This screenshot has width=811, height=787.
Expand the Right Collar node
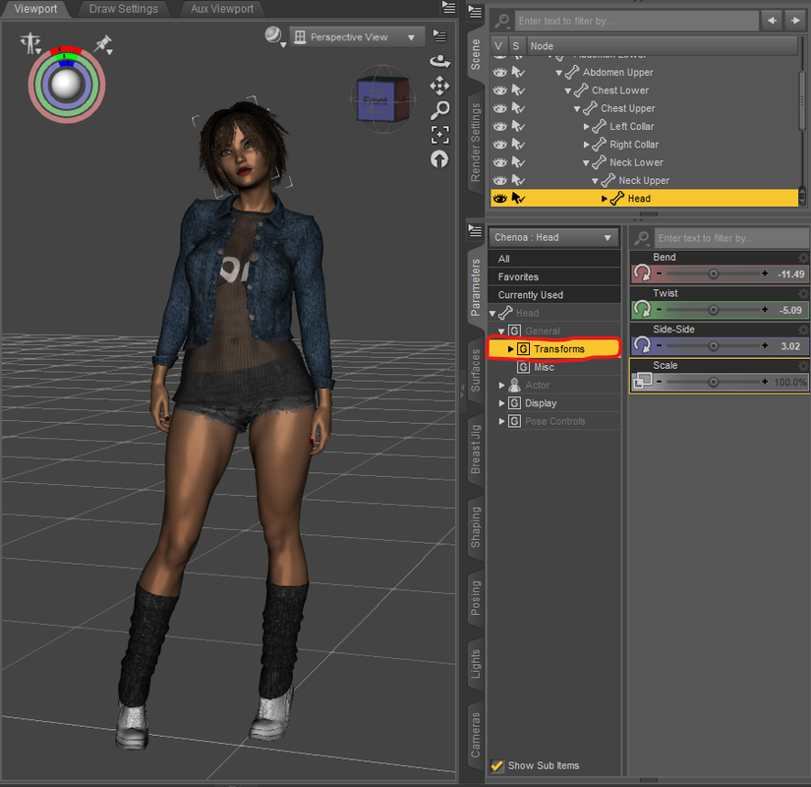tap(587, 145)
